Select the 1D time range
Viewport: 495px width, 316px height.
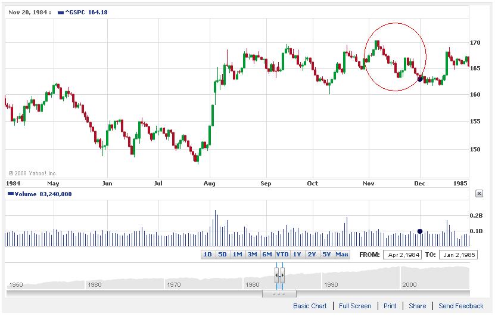click(208, 255)
